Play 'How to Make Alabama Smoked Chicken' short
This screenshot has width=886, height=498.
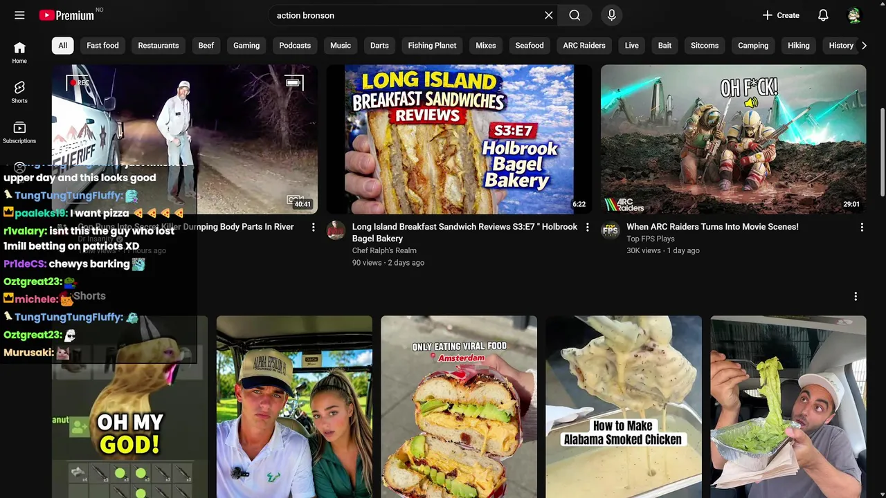tap(624, 407)
